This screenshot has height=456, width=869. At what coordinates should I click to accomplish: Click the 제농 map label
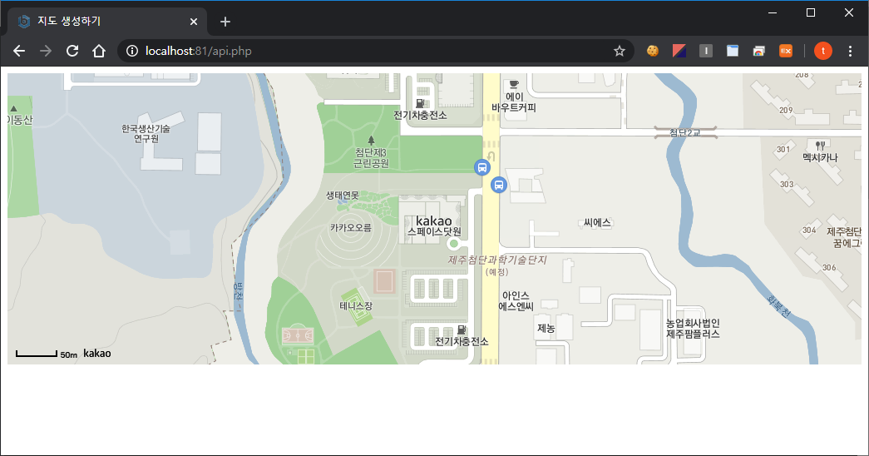pyautogui.click(x=546, y=328)
